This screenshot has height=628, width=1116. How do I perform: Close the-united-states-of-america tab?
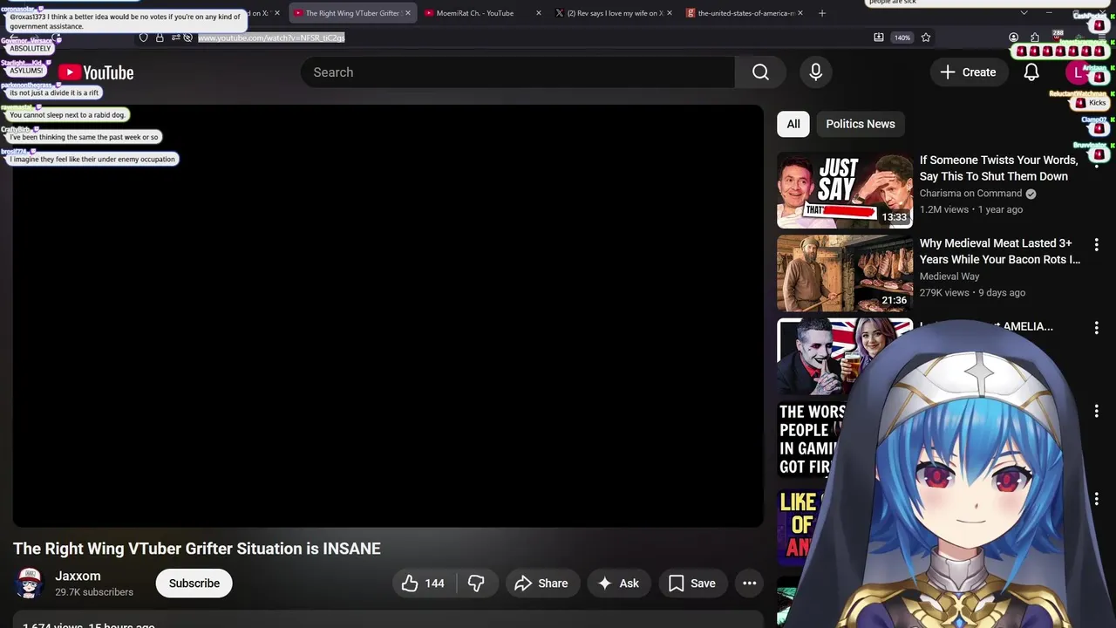pyautogui.click(x=800, y=13)
